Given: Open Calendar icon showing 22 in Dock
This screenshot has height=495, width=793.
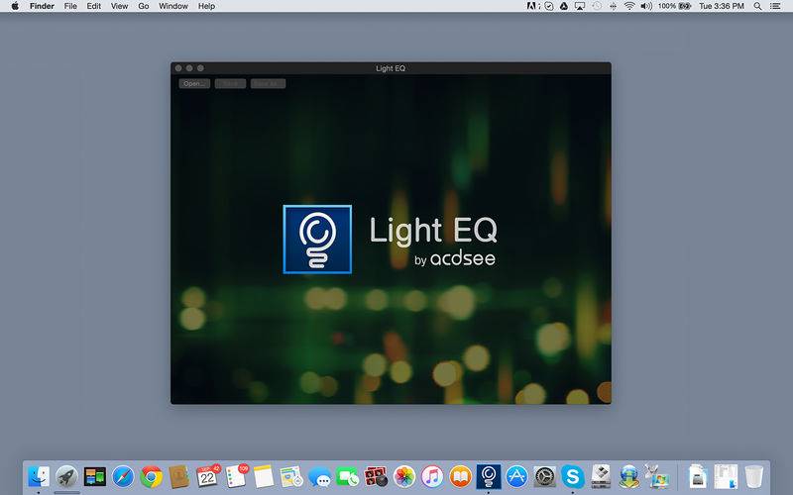Looking at the screenshot, I should point(208,476).
